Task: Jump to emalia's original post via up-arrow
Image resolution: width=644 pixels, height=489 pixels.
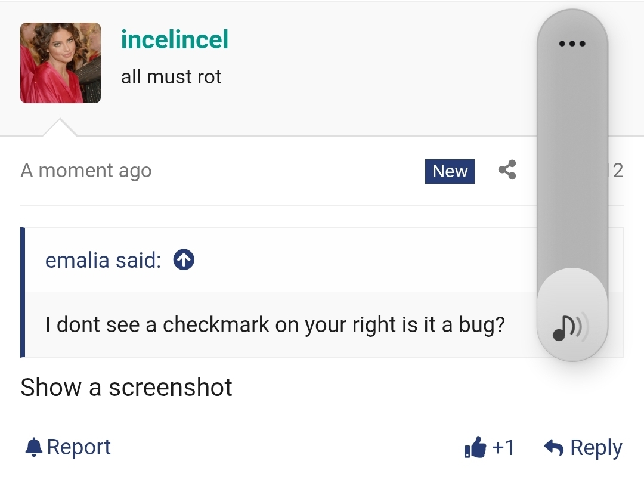Action: coord(184,260)
